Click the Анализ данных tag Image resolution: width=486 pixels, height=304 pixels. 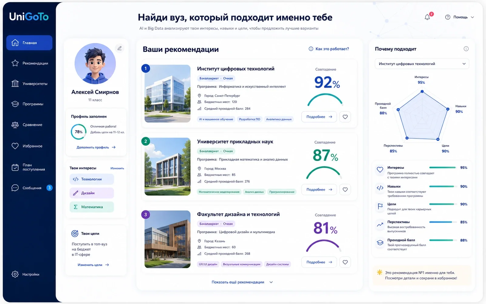(x=254, y=192)
